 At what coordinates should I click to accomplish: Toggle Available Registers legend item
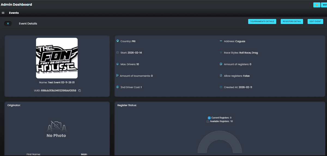point(219,121)
